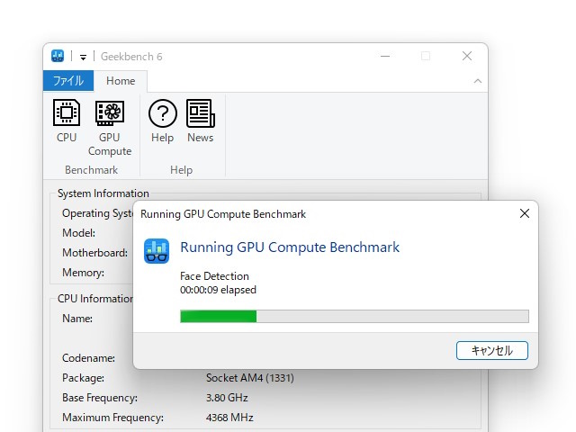Click the 'Benchmark' ribbon group label

tap(91, 170)
